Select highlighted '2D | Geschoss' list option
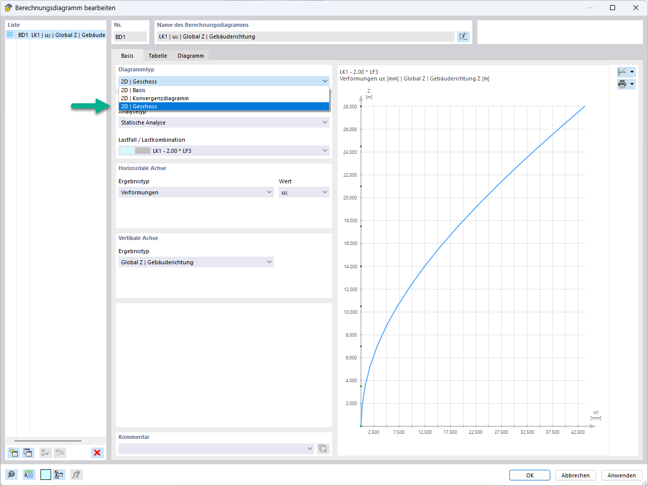Screen dimensions: 648x486 [x=224, y=106]
